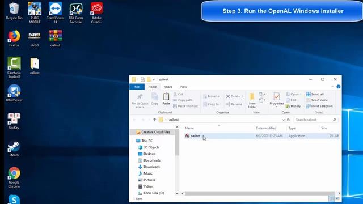Viewport: 363px width, 204px height.
Task: Switch to the Share tab
Action: (x=168, y=87)
